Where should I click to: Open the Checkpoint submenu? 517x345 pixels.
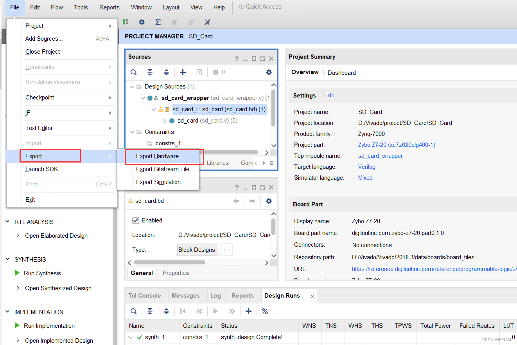[62, 98]
